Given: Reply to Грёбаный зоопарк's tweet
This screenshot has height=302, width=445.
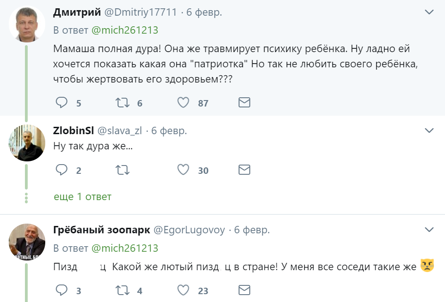Looking at the screenshot, I should point(62,290).
